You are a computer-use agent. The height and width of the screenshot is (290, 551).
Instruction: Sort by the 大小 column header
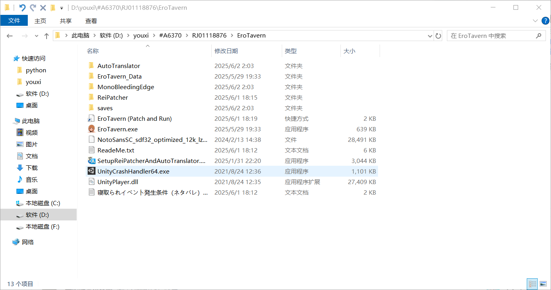(x=349, y=51)
